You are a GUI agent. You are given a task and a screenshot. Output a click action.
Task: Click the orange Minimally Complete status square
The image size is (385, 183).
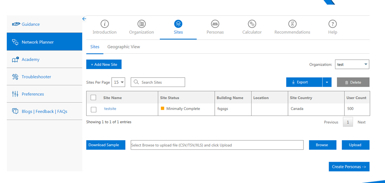pyautogui.click(x=163, y=109)
